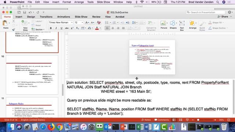The width and height of the screenshot is (235, 132).
Task: Toggle center text alignment
Action: pyautogui.click(x=113, y=28)
